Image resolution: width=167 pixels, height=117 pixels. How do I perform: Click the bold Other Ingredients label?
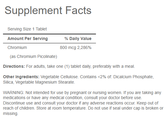(x=21, y=77)
